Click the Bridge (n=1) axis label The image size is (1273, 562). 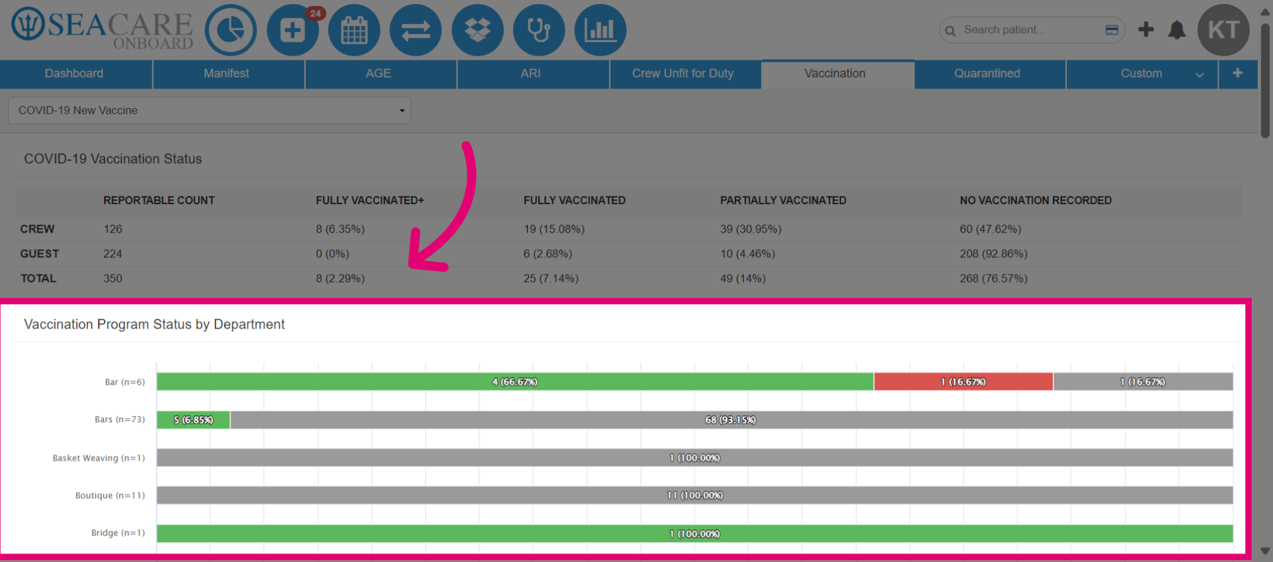[x=118, y=533]
